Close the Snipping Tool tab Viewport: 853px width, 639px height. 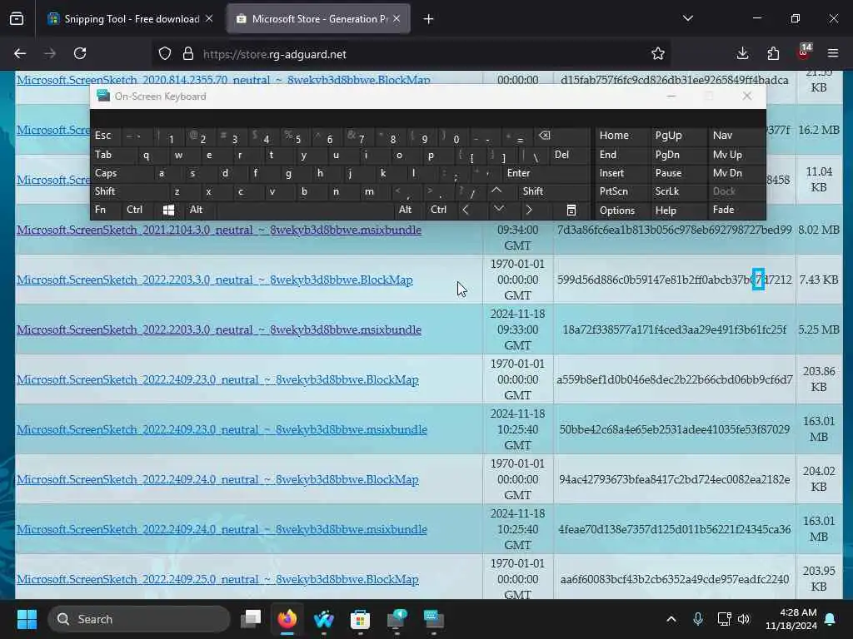pyautogui.click(x=209, y=19)
